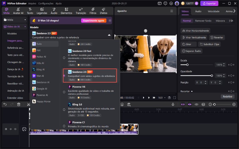This screenshot has height=149, width=239.
Task: Click the fullscreen preview icon
Action: [174, 98]
